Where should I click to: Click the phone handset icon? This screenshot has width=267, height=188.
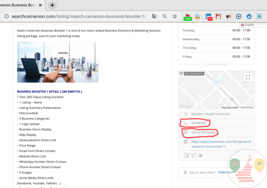(x=186, y=123)
